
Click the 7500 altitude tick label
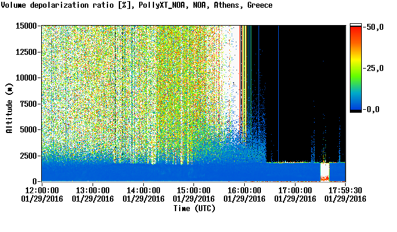pyautogui.click(x=29, y=104)
